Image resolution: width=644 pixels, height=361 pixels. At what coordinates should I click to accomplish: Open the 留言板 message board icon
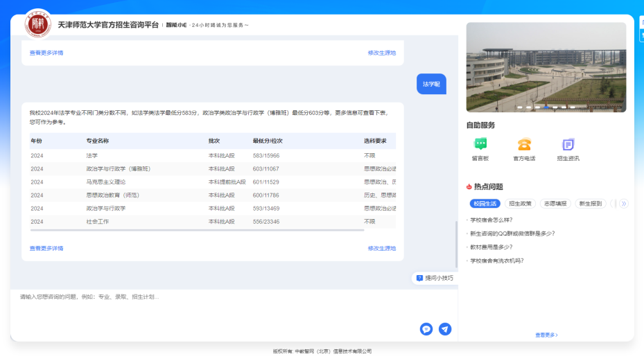(480, 145)
